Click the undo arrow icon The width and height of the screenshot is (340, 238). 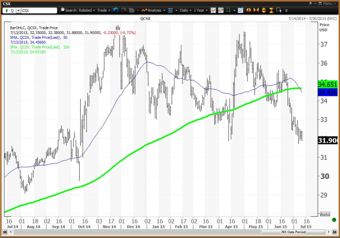(115, 10)
